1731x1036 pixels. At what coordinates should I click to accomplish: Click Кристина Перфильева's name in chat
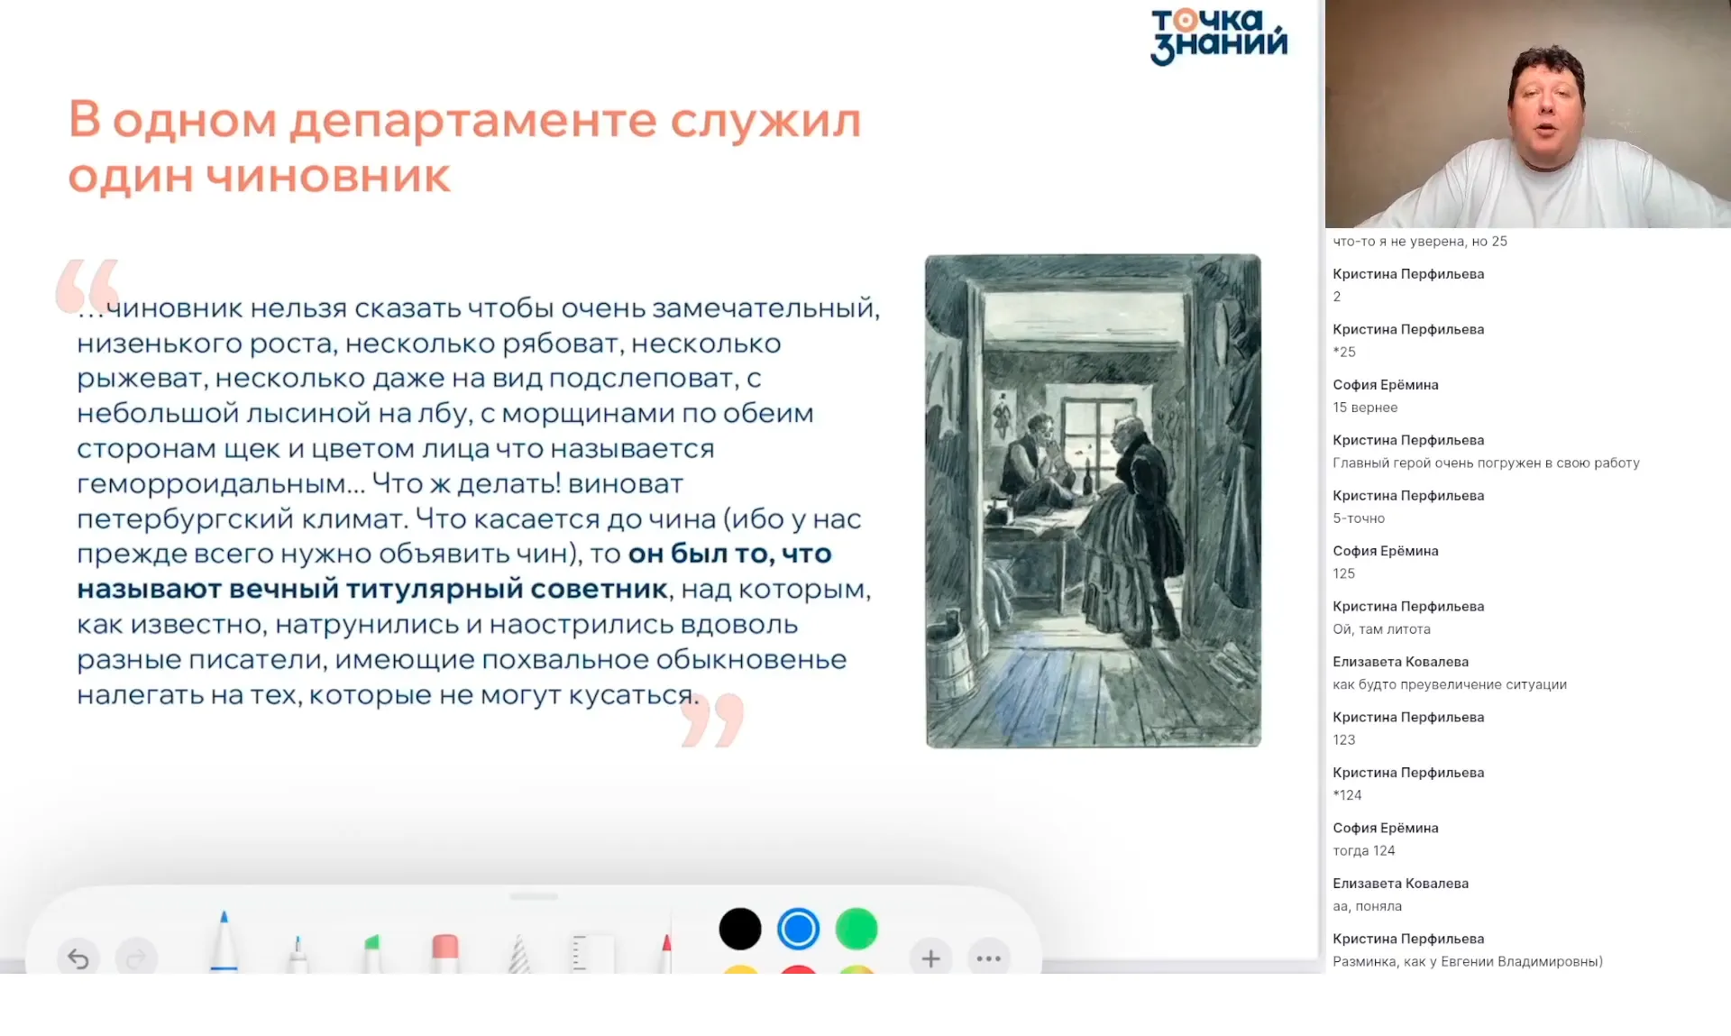pyautogui.click(x=1407, y=274)
